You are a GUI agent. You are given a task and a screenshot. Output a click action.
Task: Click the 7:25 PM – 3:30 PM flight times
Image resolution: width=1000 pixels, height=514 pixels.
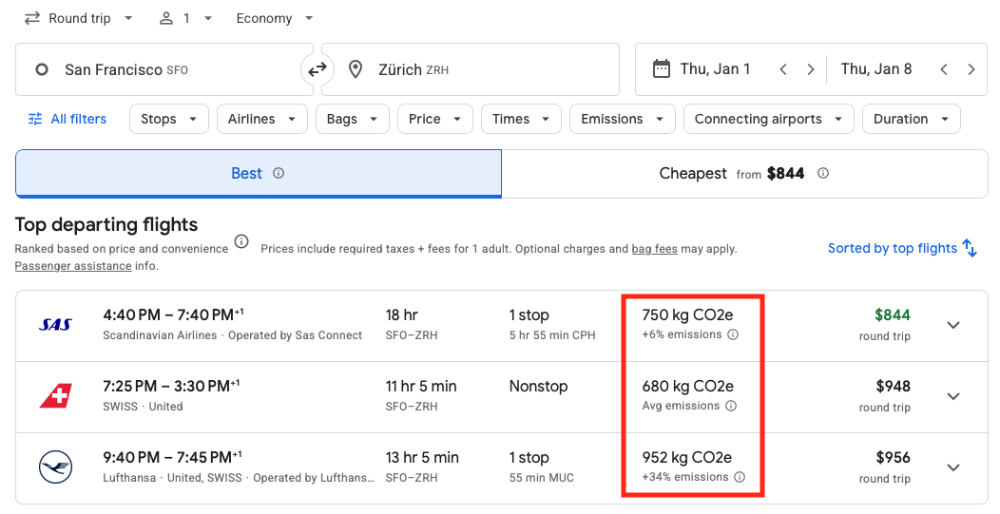tap(171, 387)
